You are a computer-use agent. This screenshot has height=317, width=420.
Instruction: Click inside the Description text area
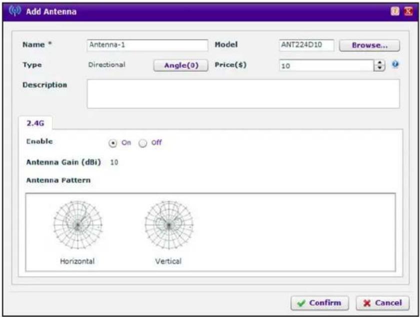pos(243,93)
